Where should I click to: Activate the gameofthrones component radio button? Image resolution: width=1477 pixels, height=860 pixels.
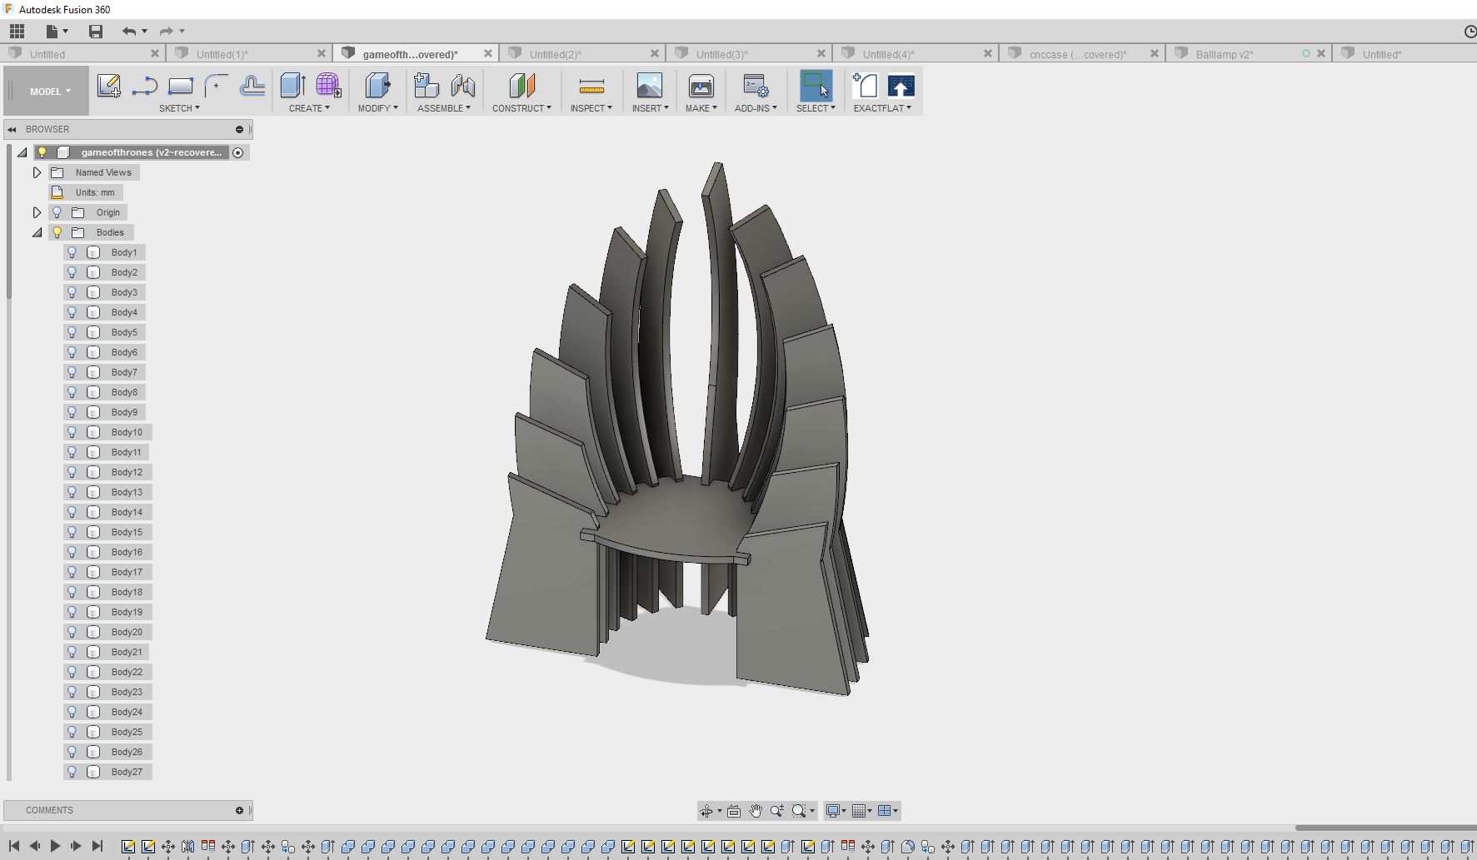238,152
